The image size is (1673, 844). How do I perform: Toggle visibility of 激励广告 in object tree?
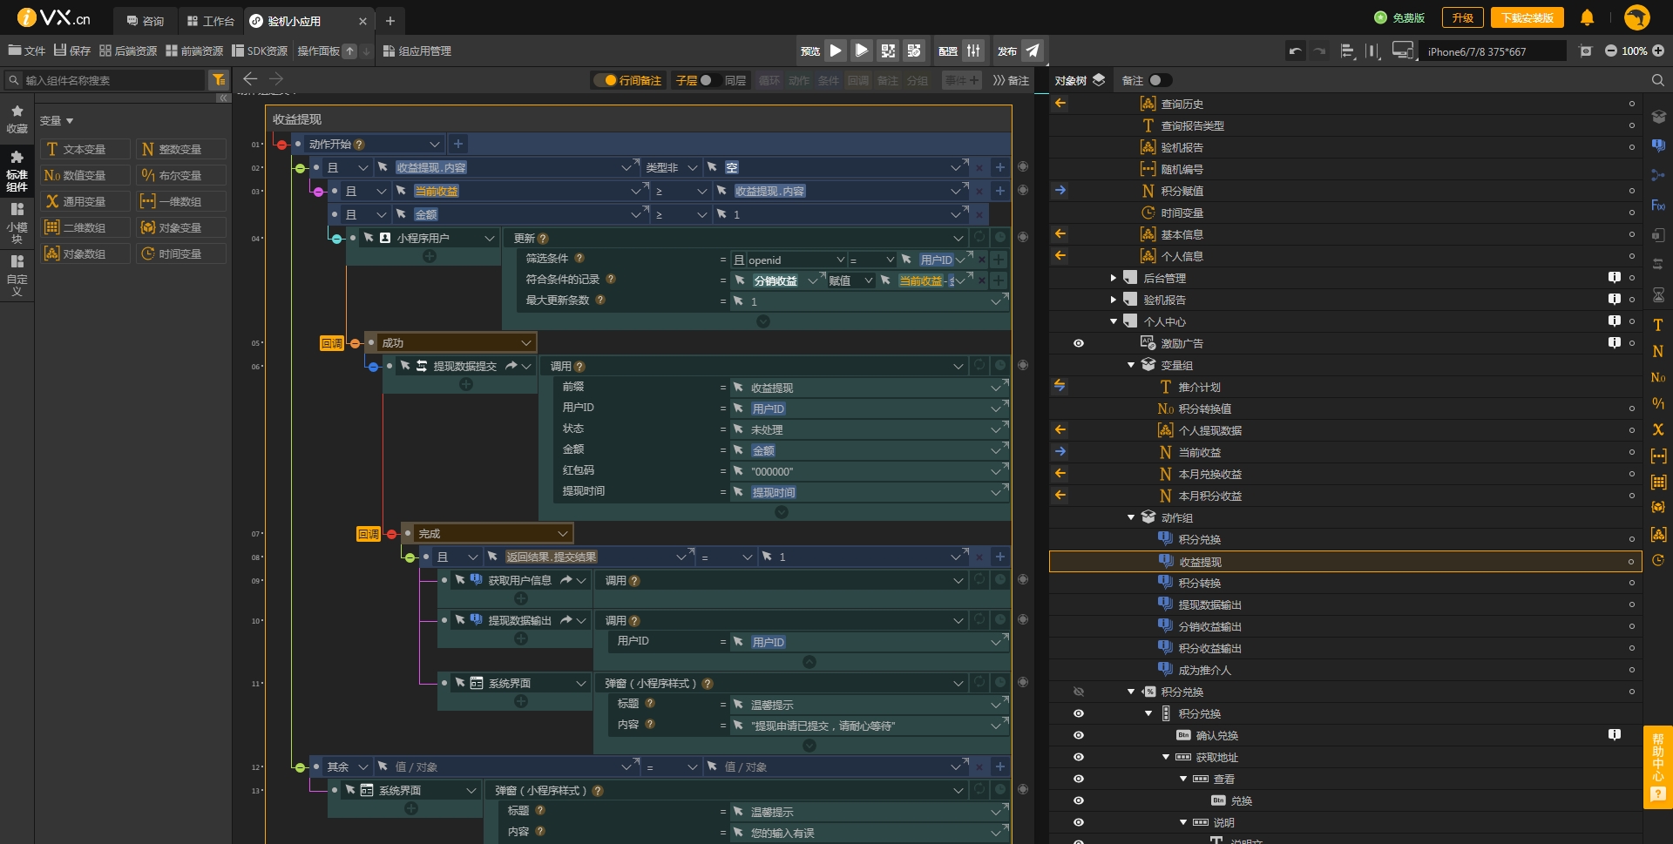[1079, 343]
